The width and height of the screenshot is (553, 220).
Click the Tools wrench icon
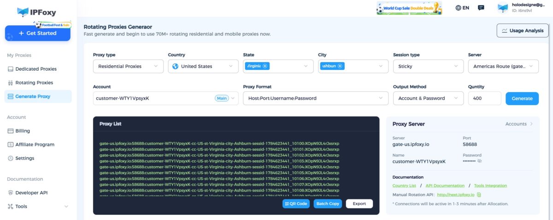click(11, 207)
